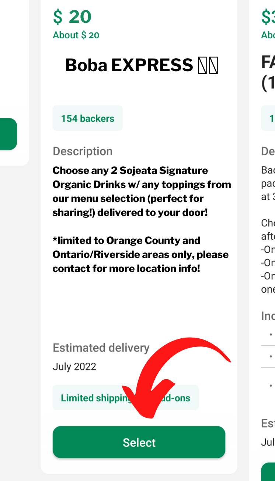Click the Sojeata Signature Organic Drinks paragraph
The image size is (275, 481).
(142, 192)
